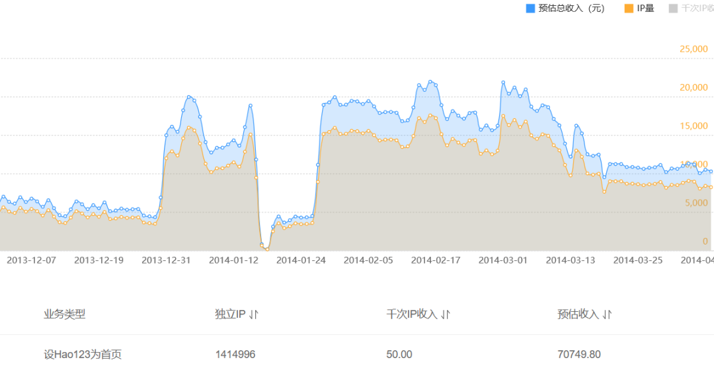Viewport: 714px width, 374px height.
Task: Sort the table by 独立IP column icon
Action: [255, 315]
